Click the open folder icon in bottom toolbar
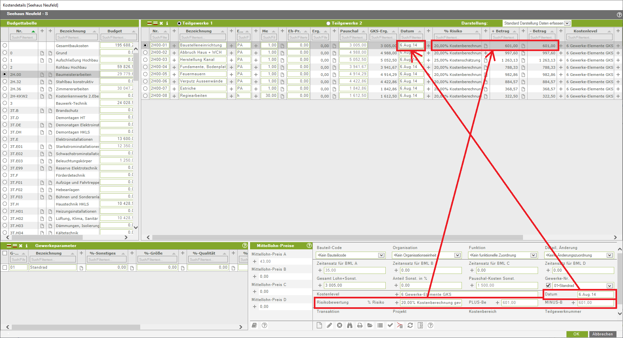This screenshot has height=338, width=623. pyautogui.click(x=370, y=325)
